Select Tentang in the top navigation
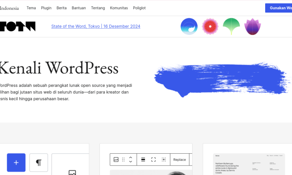The image size is (292, 175). click(x=98, y=8)
